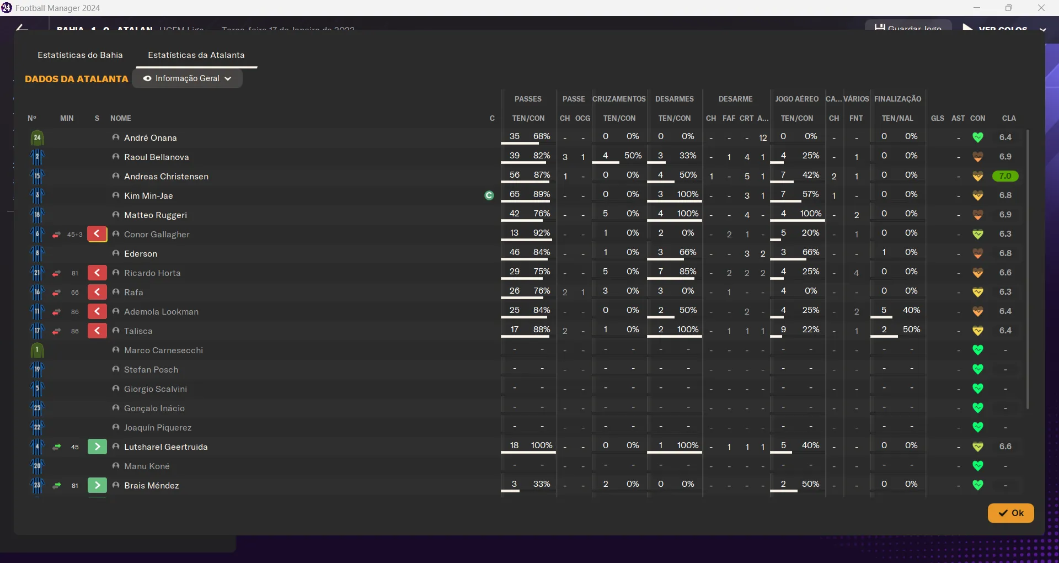Click Marco Carnesecchi goalkeeper shirt icon
1059x563 pixels.
37,350
